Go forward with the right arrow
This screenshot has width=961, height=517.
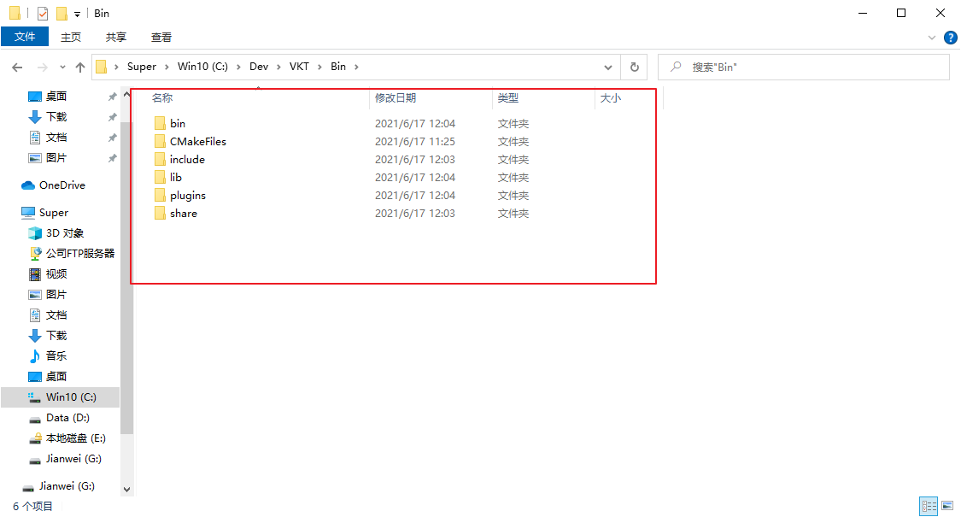pos(43,67)
